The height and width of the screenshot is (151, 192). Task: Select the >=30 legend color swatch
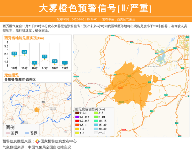click(x=96, y=132)
